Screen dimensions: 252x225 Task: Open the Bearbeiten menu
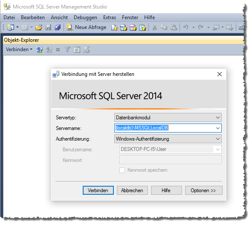coord(33,17)
